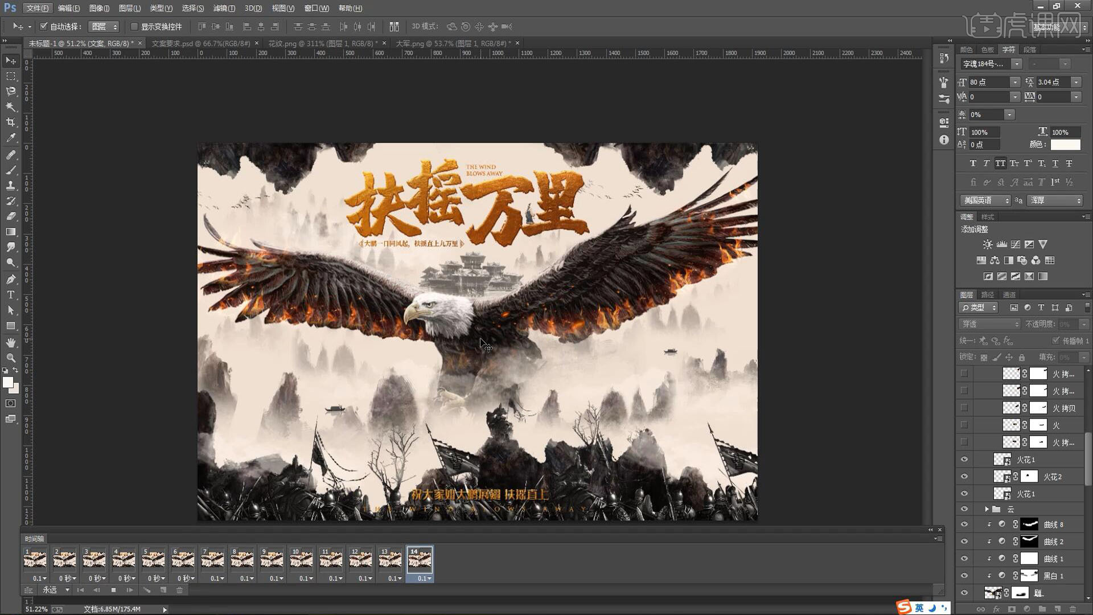The width and height of the screenshot is (1093, 615).
Task: Click the text color swatch
Action: [1065, 145]
